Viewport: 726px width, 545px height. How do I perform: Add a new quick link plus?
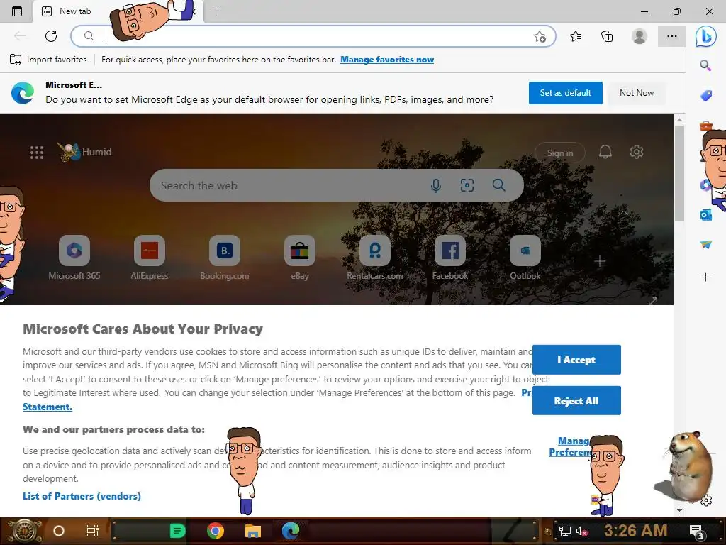(x=600, y=261)
